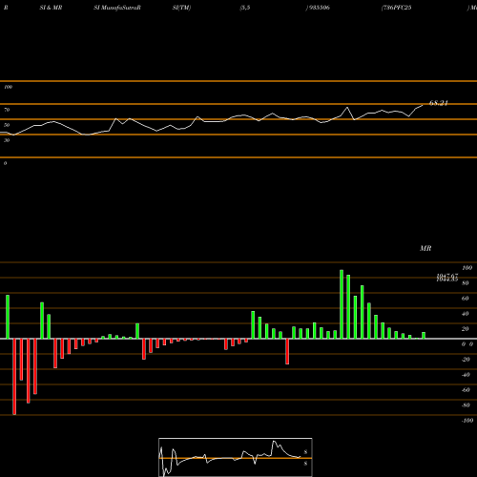Click the RSI axis label 70
477x477 pixels.
click(7, 110)
